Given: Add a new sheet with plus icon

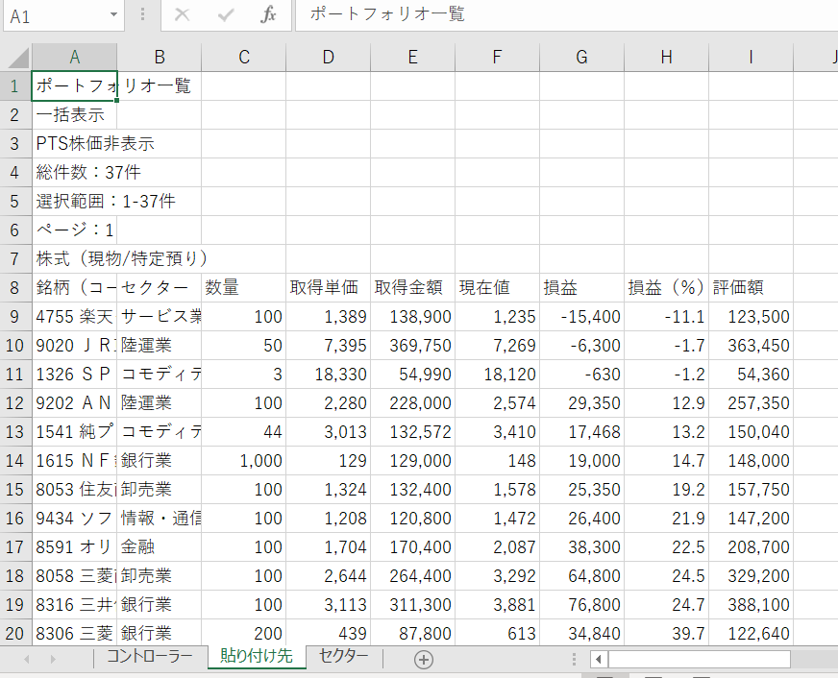Looking at the screenshot, I should (423, 660).
